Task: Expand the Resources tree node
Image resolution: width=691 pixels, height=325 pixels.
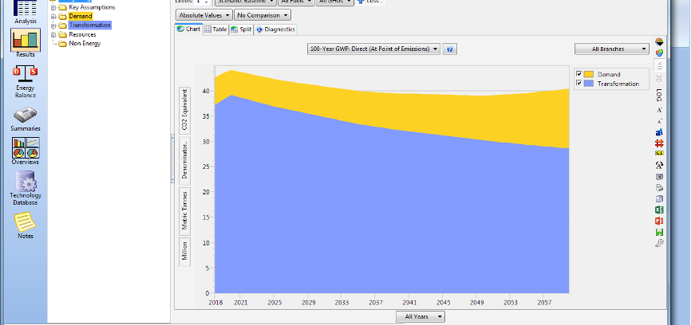Action: point(53,34)
